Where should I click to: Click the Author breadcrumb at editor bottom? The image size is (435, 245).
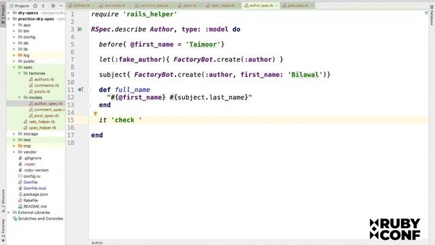click(97, 243)
